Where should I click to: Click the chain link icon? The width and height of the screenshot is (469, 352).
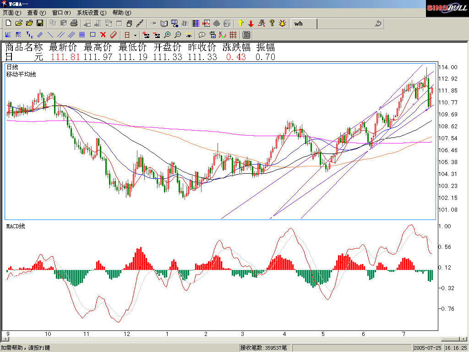(140, 23)
